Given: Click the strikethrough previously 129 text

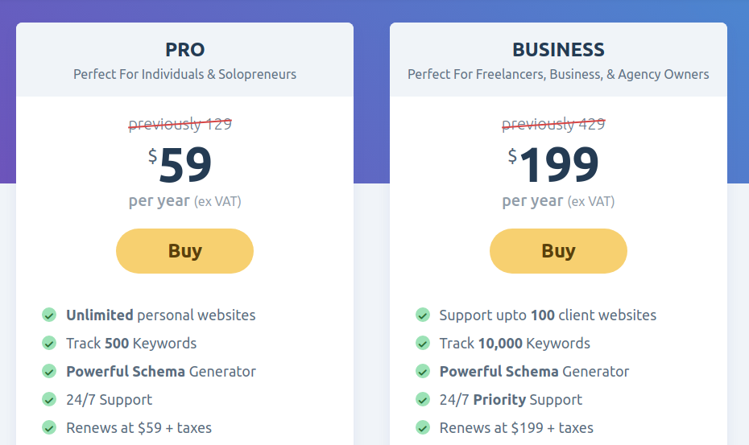Looking at the screenshot, I should (x=180, y=124).
